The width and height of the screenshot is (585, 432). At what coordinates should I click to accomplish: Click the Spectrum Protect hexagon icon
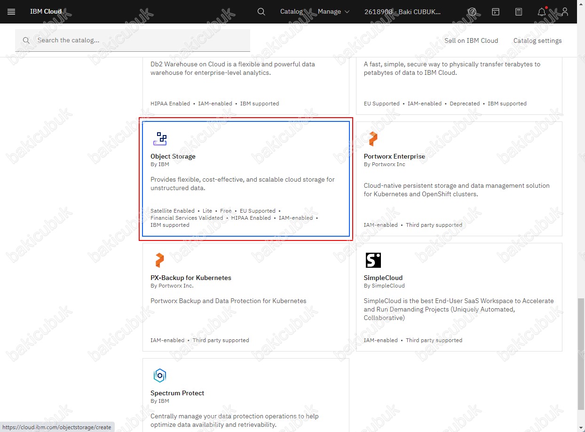[x=160, y=376]
